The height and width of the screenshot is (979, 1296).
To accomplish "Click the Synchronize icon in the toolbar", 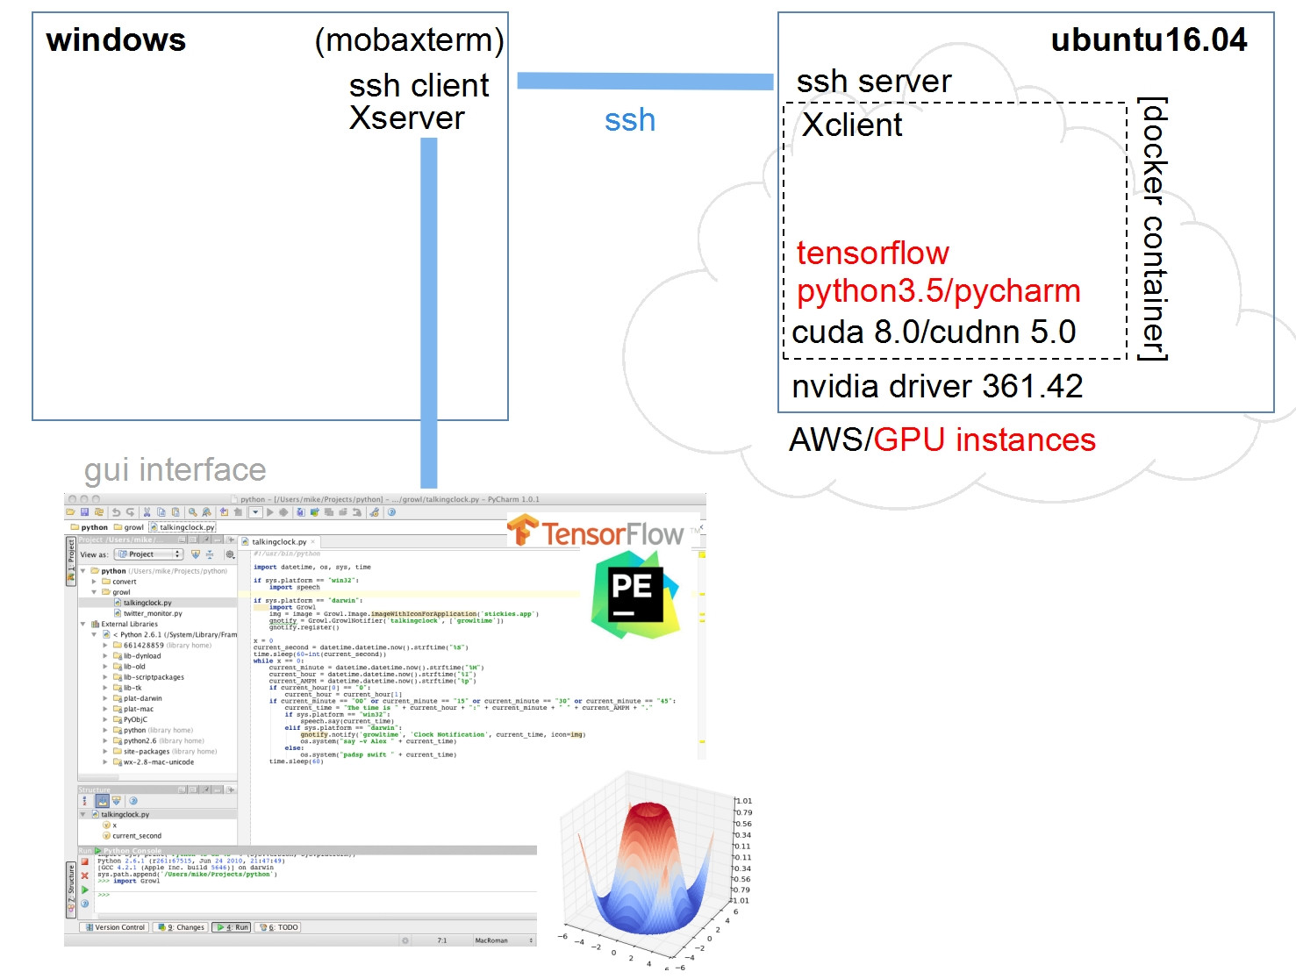I will 99,512.
